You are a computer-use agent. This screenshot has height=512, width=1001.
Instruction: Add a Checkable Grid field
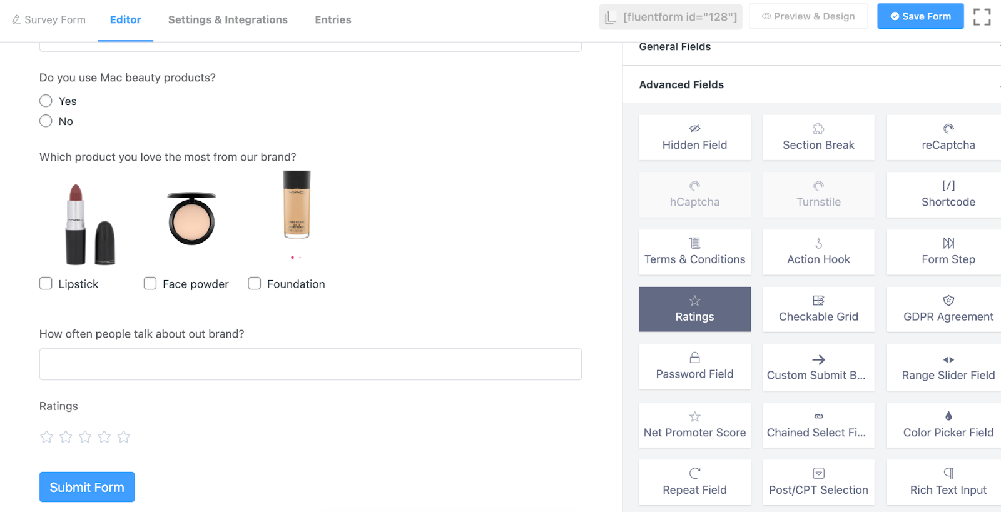pos(818,309)
